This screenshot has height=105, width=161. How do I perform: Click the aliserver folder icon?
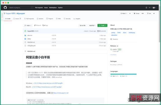click(25, 35)
